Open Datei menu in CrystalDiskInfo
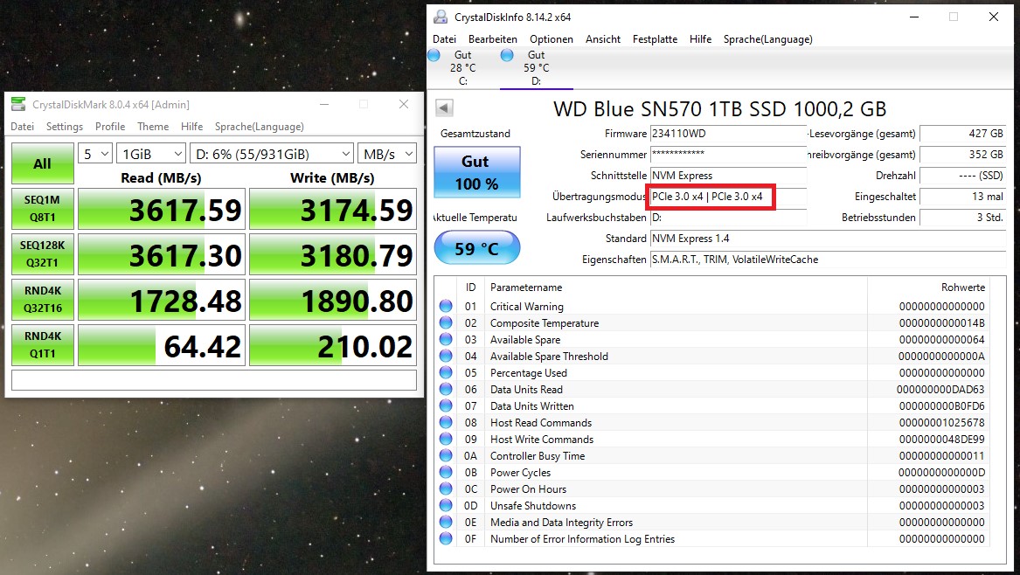 point(444,39)
